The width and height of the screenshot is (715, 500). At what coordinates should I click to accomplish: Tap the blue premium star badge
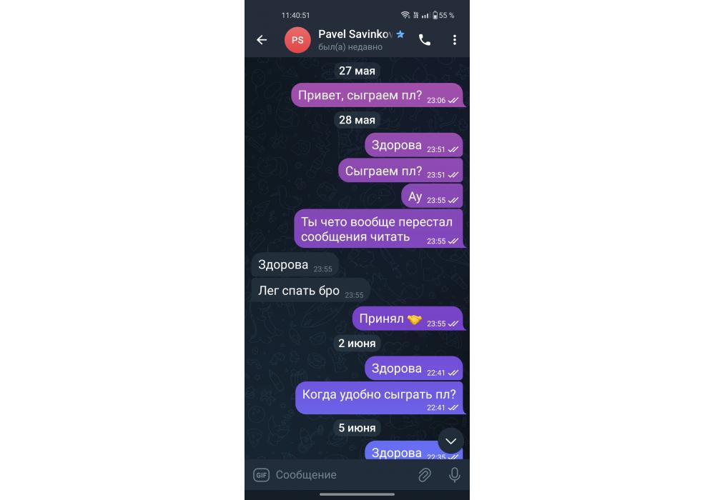(400, 34)
